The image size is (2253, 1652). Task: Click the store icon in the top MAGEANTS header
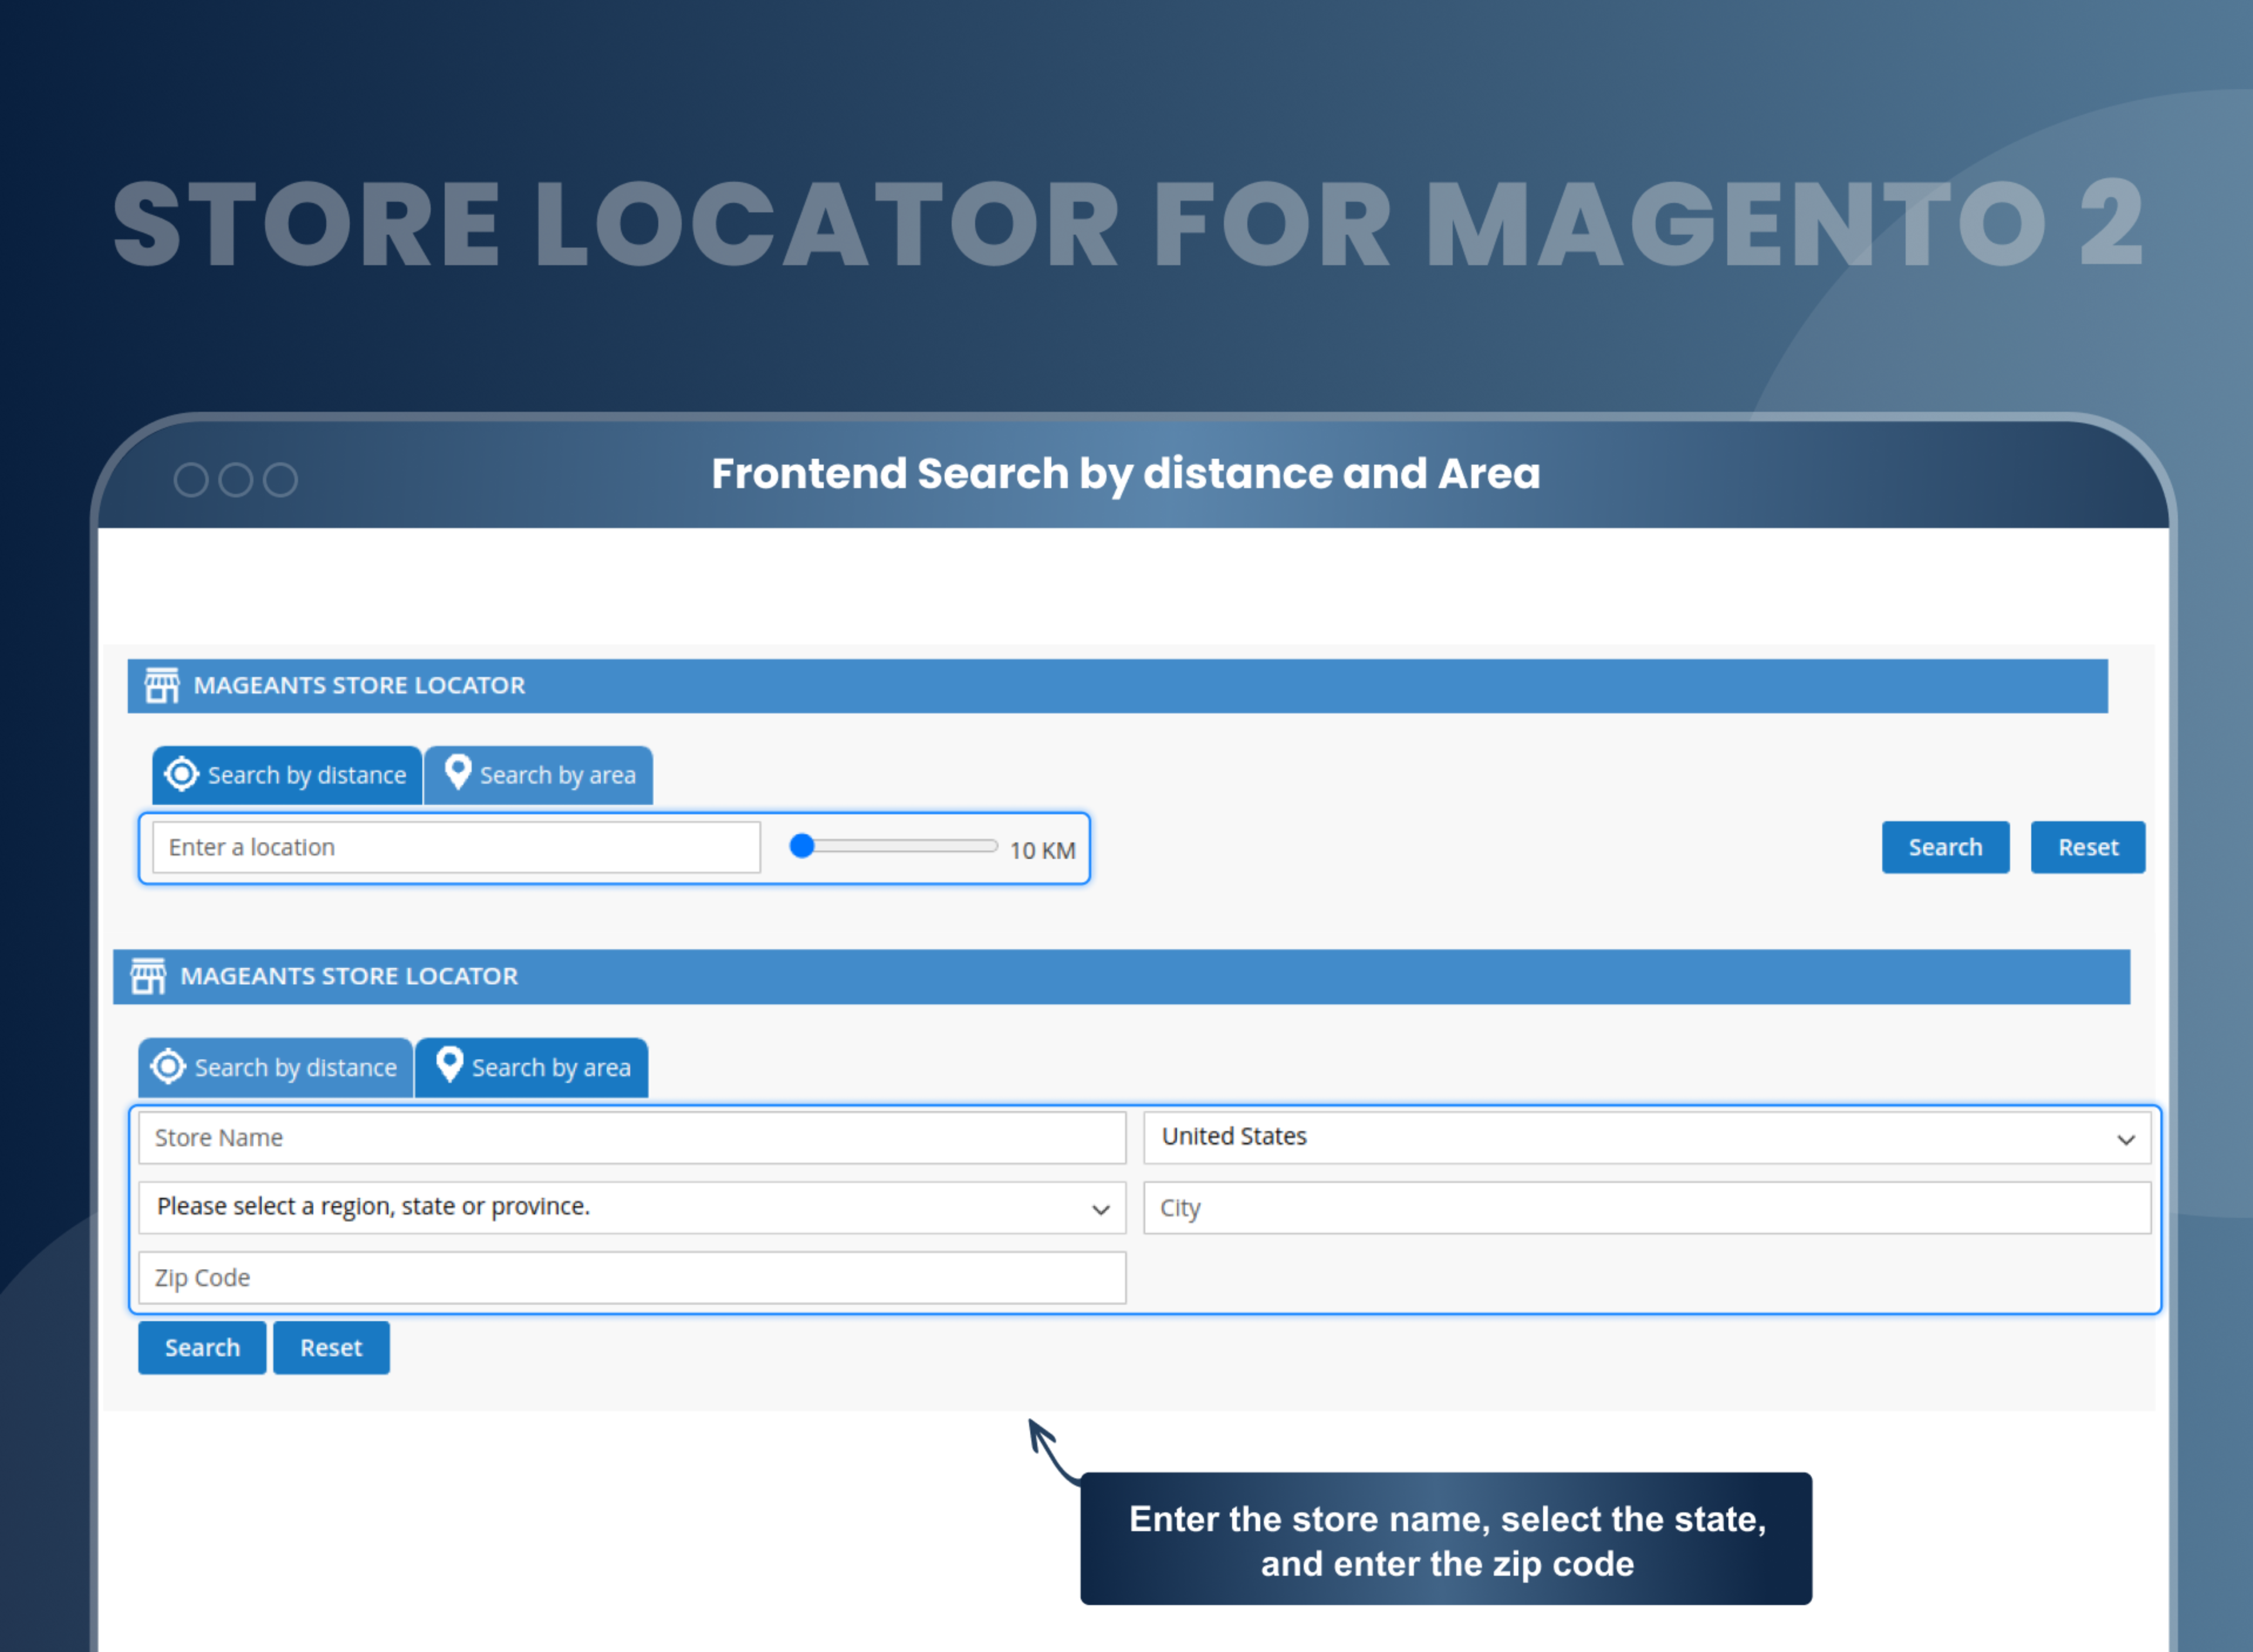(162, 685)
